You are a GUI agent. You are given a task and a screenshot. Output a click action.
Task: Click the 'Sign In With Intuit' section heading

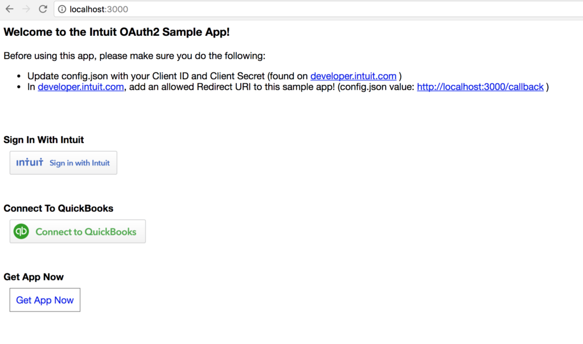tap(43, 140)
